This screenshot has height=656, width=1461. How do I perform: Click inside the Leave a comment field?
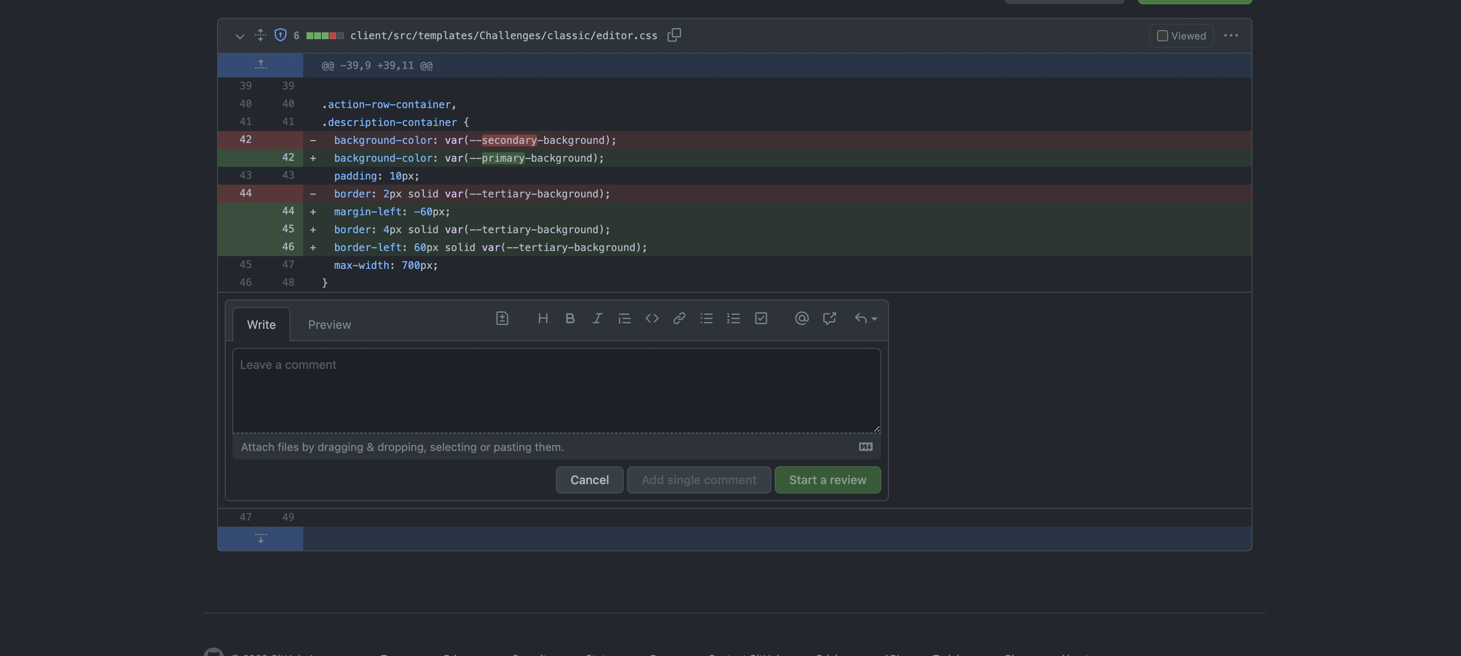coord(556,391)
